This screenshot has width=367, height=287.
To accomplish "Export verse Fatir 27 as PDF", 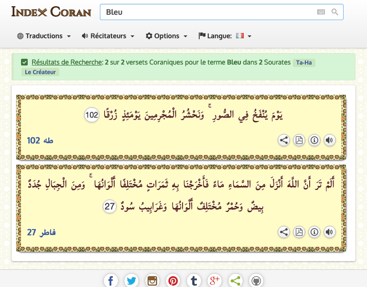I will 299,232.
